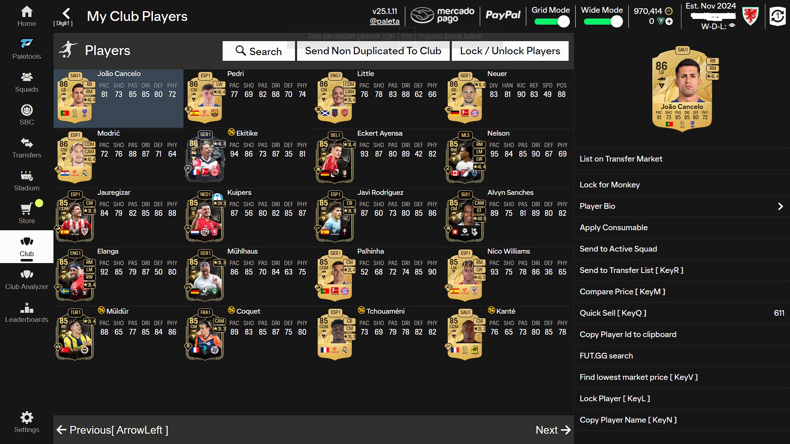This screenshot has height=444, width=790.
Task: Open the Store cart icon
Action: (x=26, y=208)
